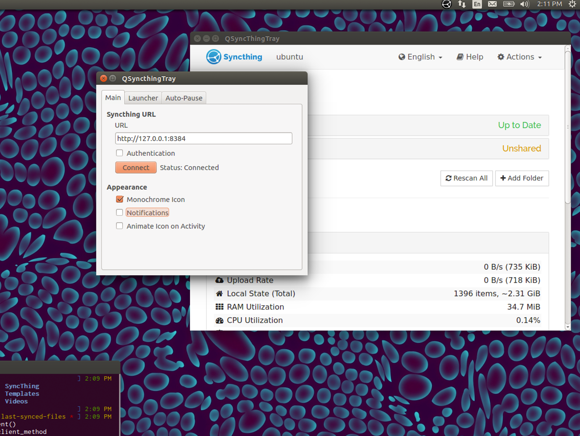Click the Up to Date folder status
Viewport: 580px width, 436px height.
(x=519, y=125)
